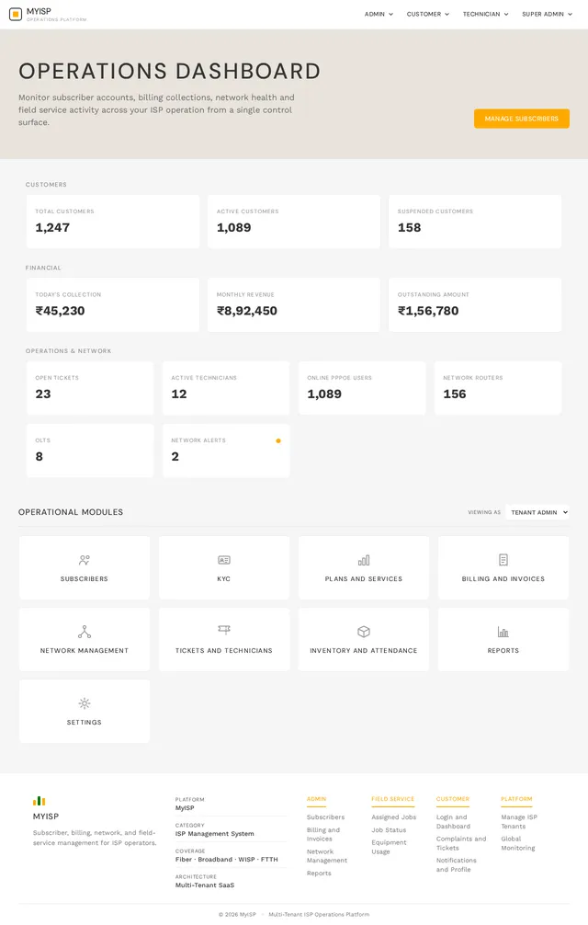Select the Open Tickets value 23
Screen dimensions: 588x925
coord(43,394)
